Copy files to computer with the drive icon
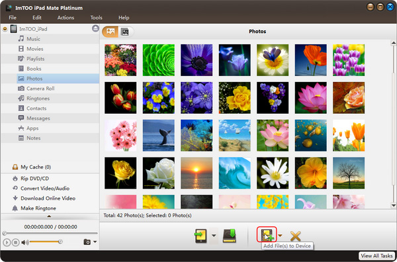This screenshot has width=397, height=262. click(x=230, y=236)
